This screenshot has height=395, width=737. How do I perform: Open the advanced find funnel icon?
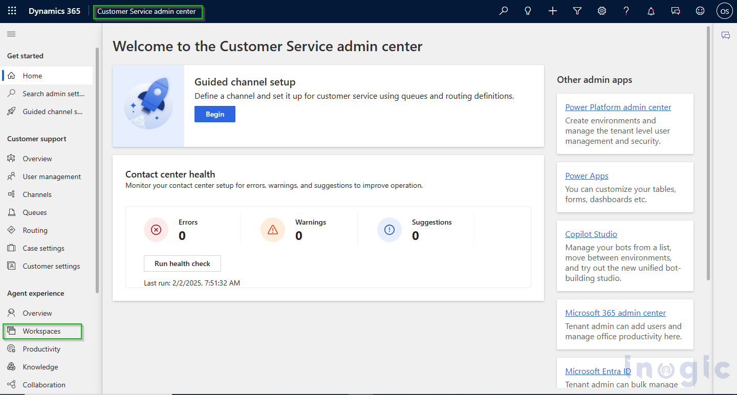pos(577,11)
